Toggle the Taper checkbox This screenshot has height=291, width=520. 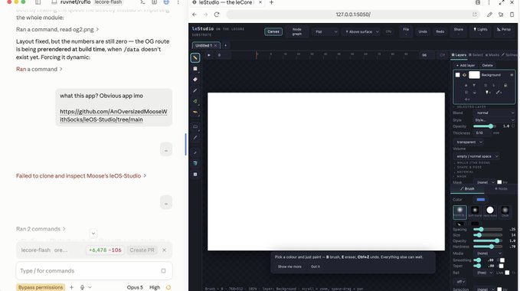coord(501,266)
